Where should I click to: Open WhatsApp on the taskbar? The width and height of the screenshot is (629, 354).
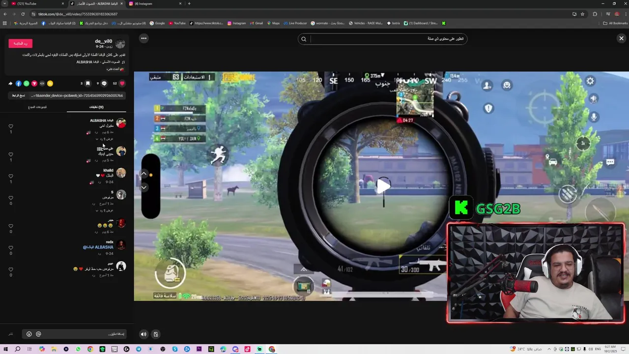click(78, 349)
